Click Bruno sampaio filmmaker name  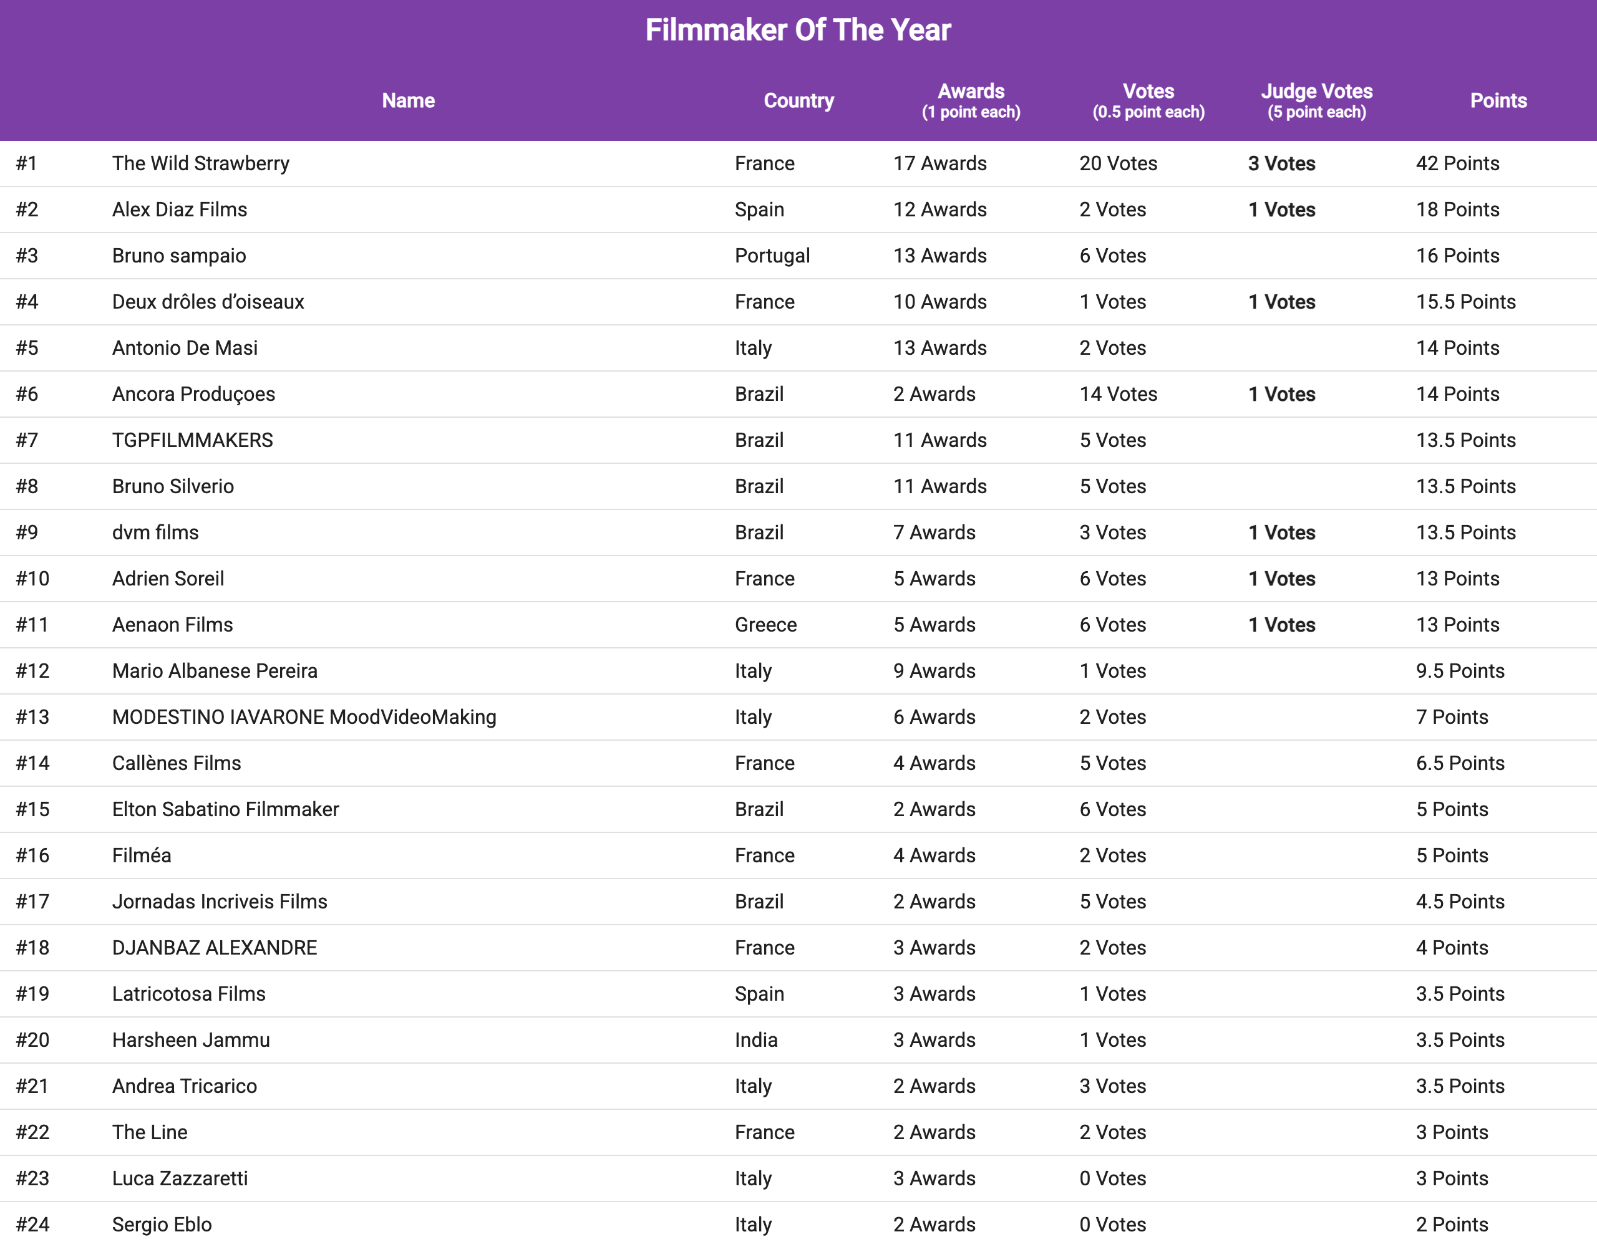tap(178, 256)
